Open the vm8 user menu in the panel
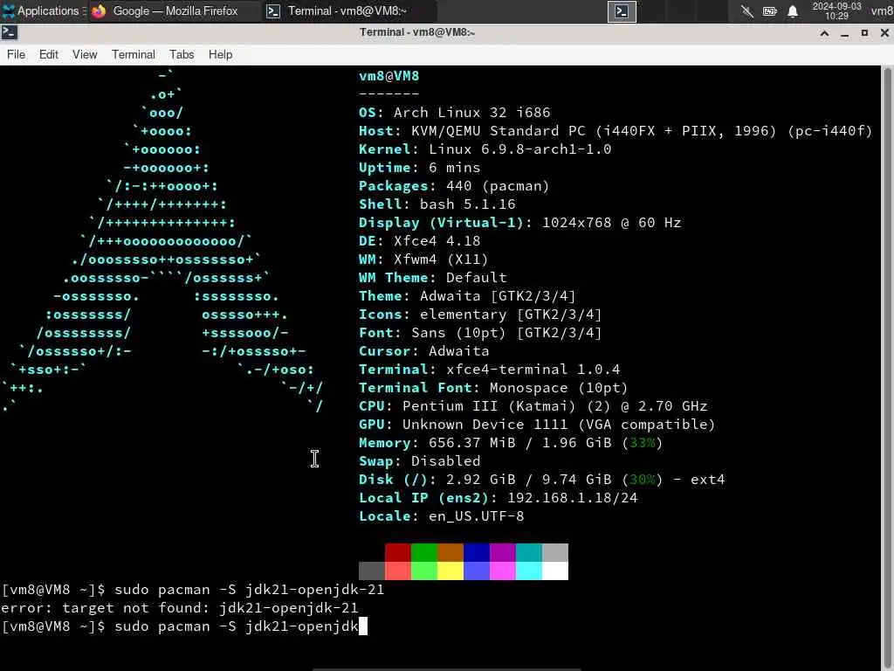Viewport: 894px width, 671px height. click(882, 10)
